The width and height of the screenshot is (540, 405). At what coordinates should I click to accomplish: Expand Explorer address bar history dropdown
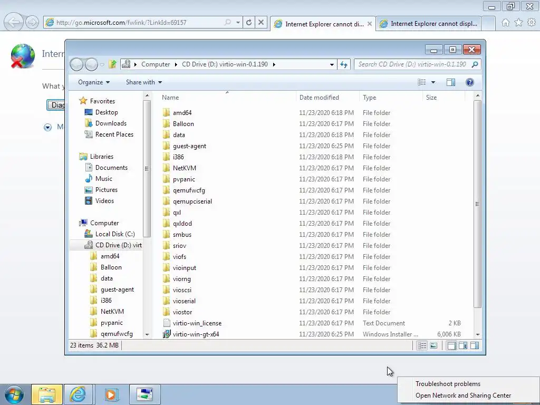tap(332, 64)
